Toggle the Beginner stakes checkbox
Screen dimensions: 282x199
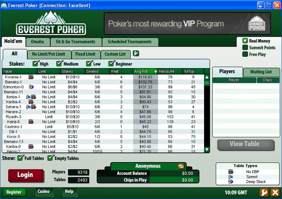[112, 64]
